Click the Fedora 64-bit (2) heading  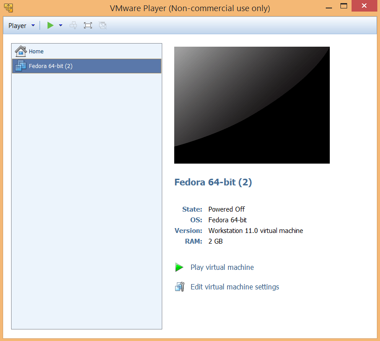tap(213, 182)
